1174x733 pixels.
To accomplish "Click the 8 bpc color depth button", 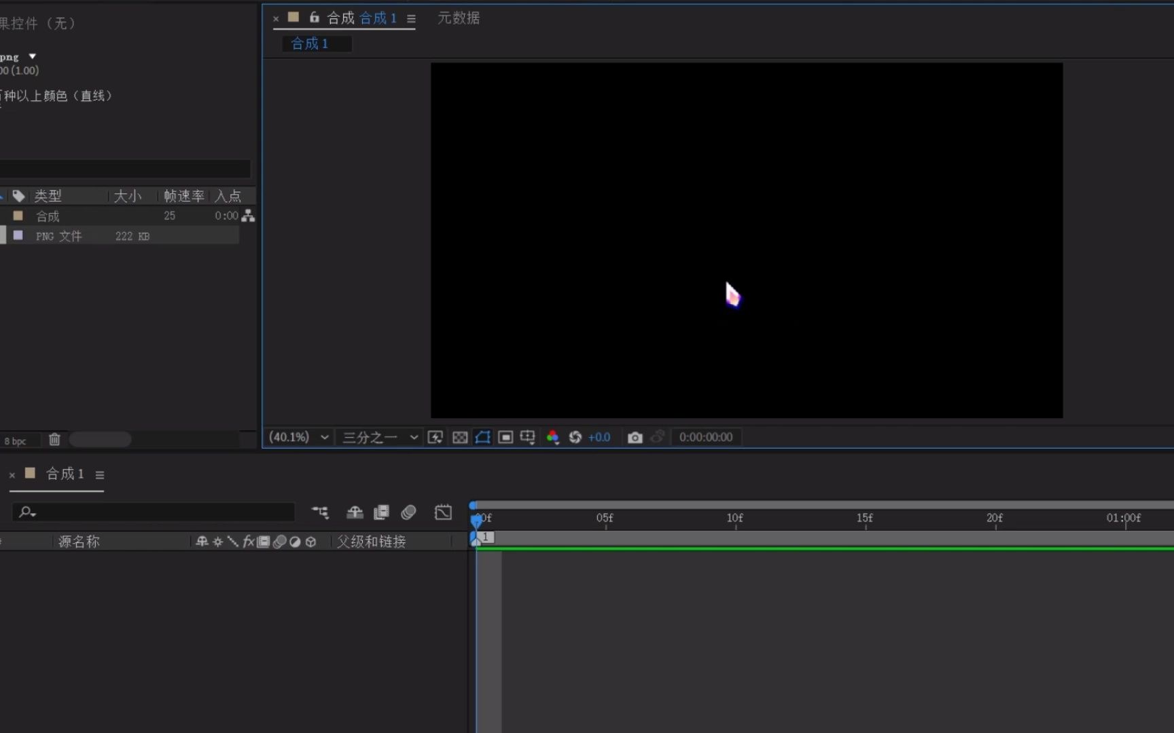I will click(x=16, y=441).
